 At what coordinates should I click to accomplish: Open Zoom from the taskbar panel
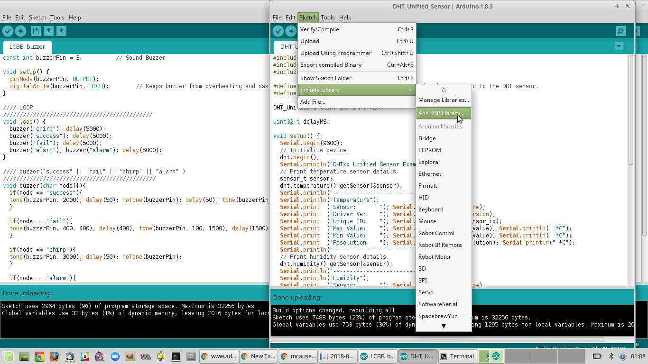tap(115, 356)
